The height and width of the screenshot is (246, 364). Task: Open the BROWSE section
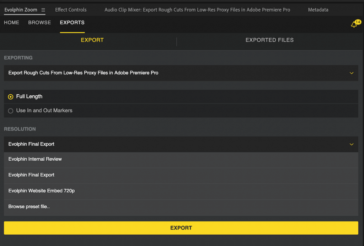point(39,22)
